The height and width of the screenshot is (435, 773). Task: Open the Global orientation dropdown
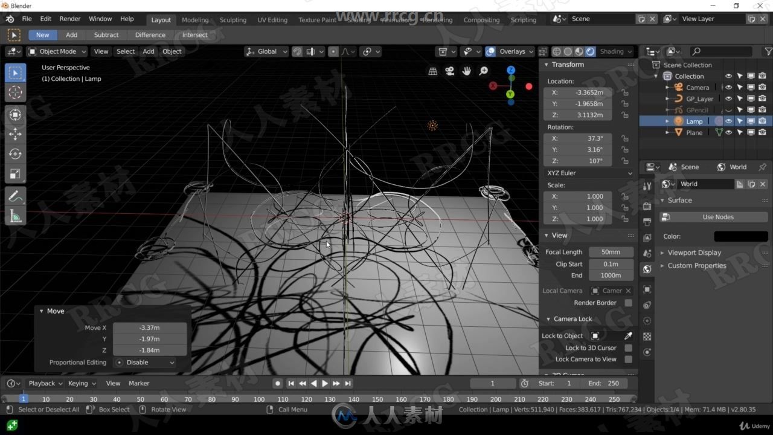(x=266, y=51)
